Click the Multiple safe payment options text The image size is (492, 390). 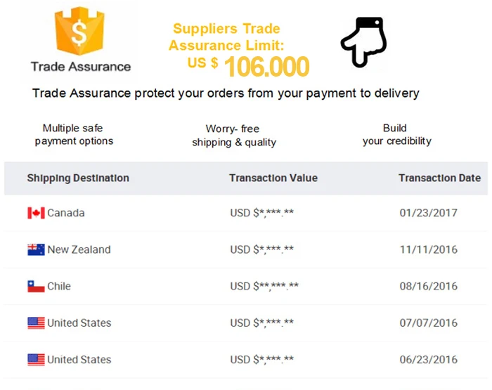[x=73, y=134]
